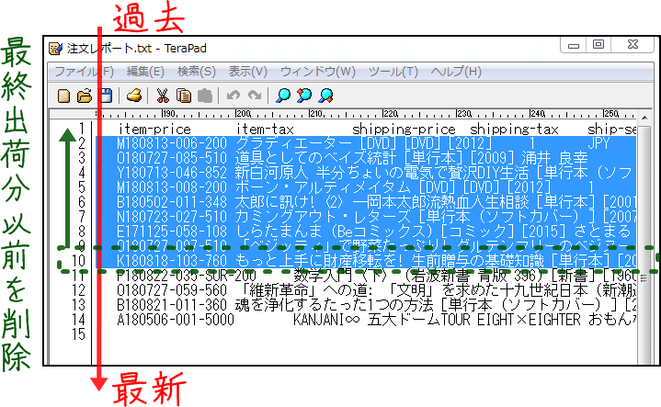Open the ウィンドウ(W) menu
Screen dimensions: 661x407
[x=317, y=71]
